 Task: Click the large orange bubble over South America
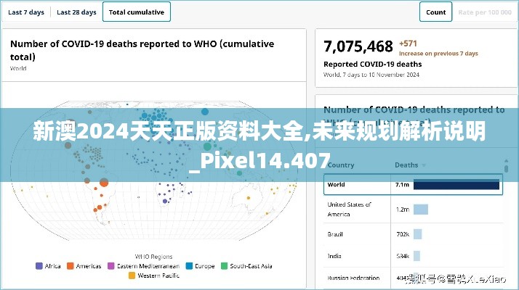102,183
